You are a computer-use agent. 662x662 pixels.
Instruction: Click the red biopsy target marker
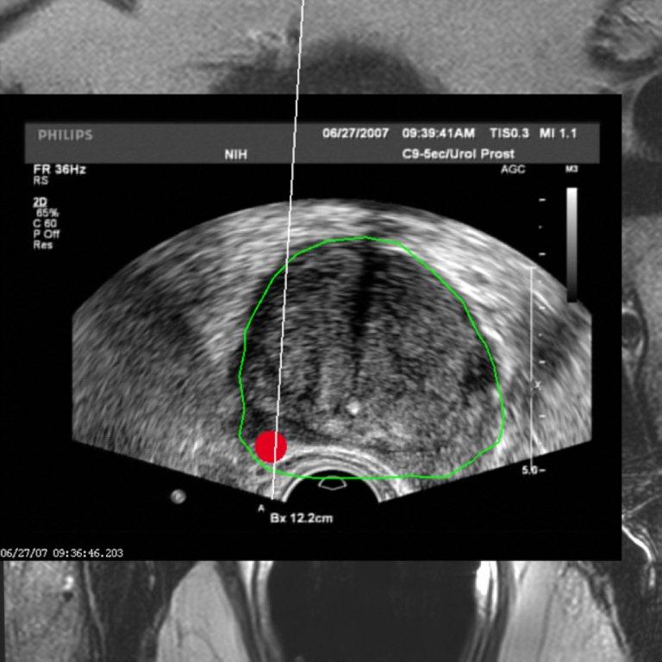coord(271,447)
